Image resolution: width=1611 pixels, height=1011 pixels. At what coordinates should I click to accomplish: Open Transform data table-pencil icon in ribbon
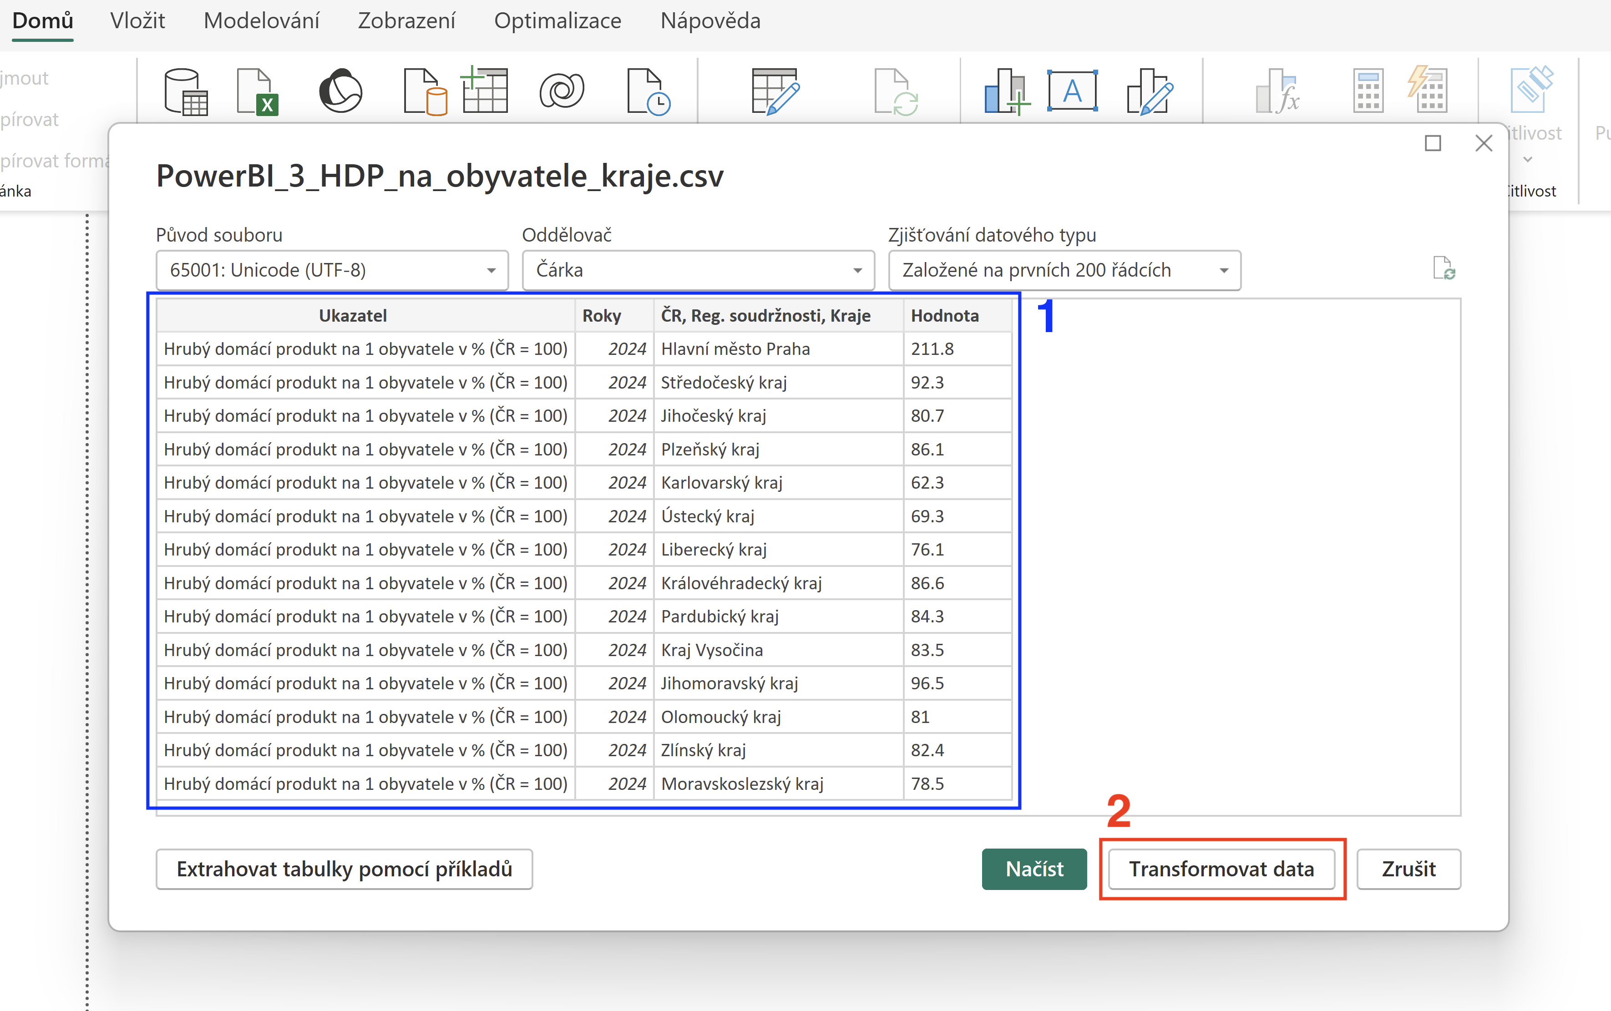[x=775, y=91]
